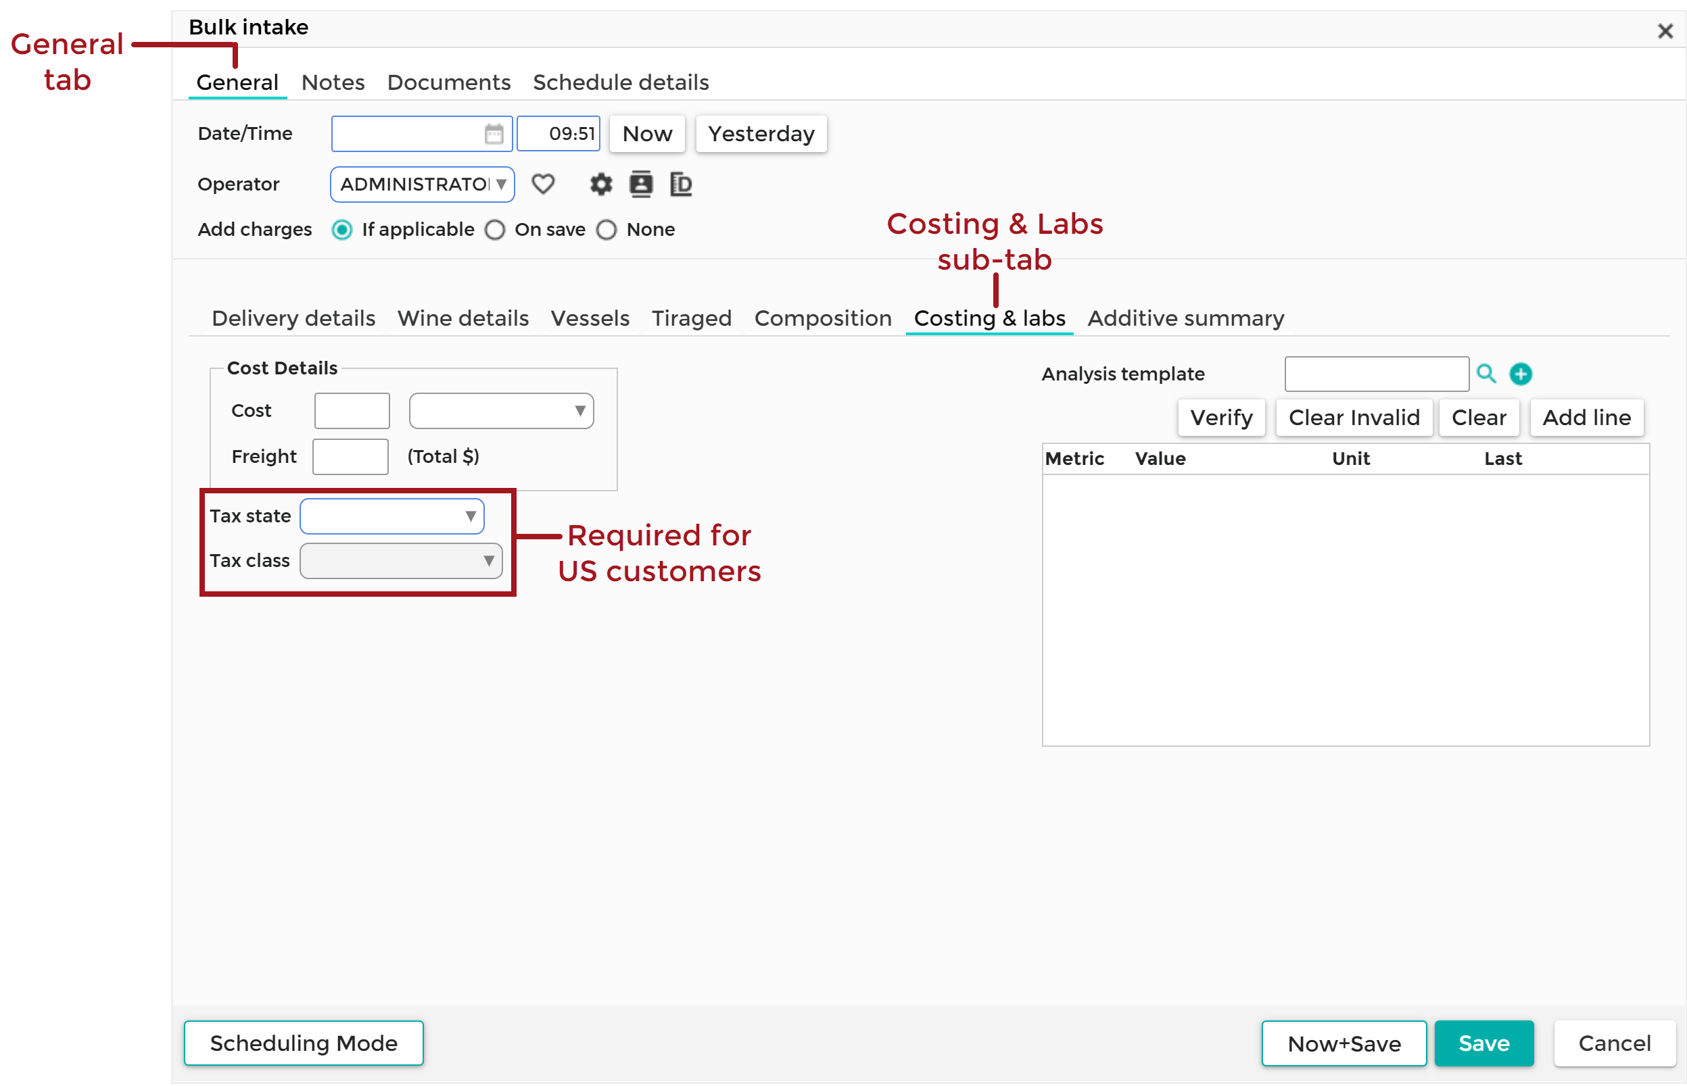Open the Documents tab
This screenshot has width=1687, height=1086.
coord(449,82)
